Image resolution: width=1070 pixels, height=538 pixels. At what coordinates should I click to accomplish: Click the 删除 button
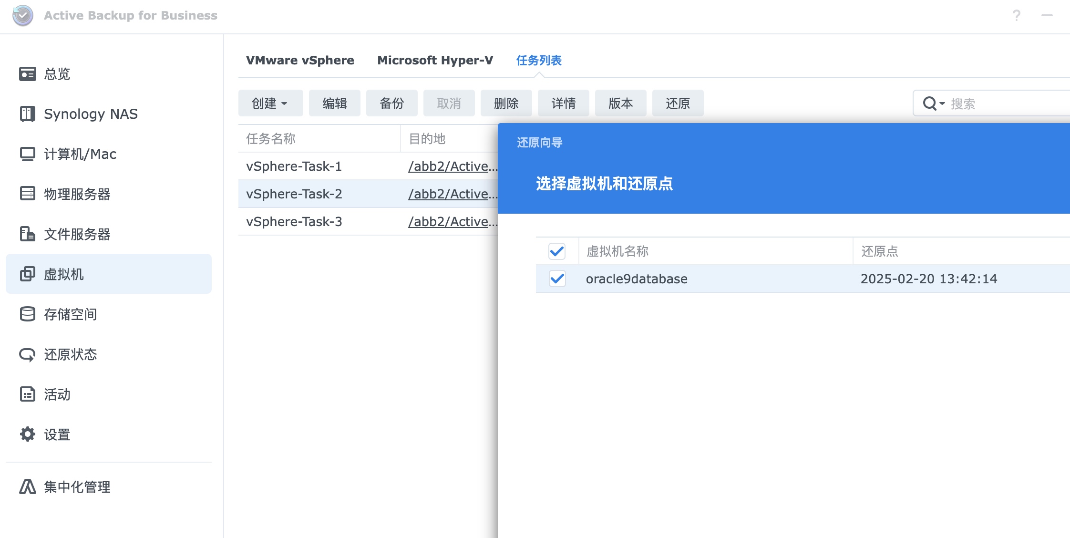point(506,103)
